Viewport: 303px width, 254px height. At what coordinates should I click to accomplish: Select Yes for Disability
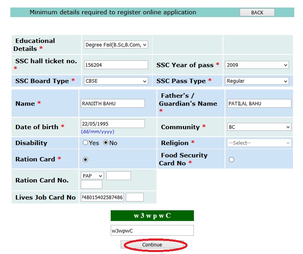coord(86,143)
